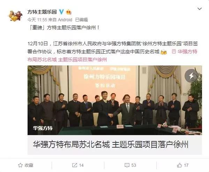The image size is (209, 172).
Task: Click the article icon before 华强方特 link
Action: [174, 52]
